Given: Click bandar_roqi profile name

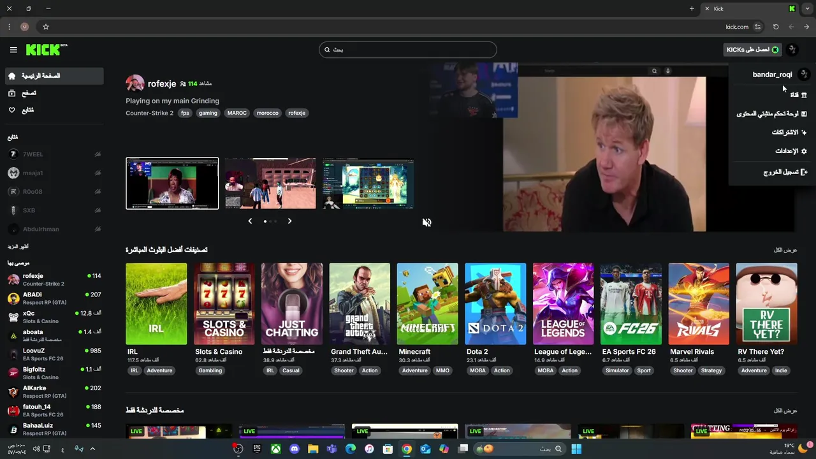Looking at the screenshot, I should point(772,75).
